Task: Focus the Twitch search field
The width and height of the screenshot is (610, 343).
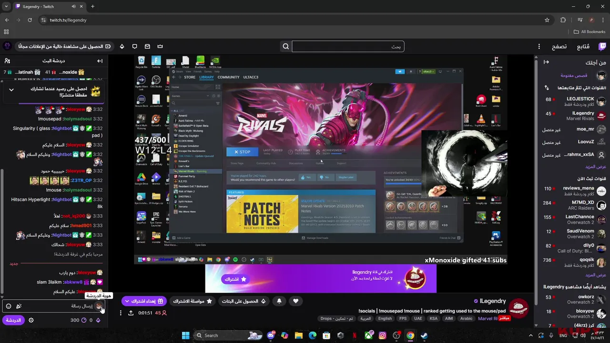Action: coord(348,46)
